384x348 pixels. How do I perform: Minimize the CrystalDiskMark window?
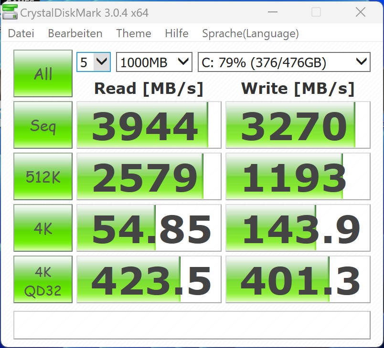point(273,12)
